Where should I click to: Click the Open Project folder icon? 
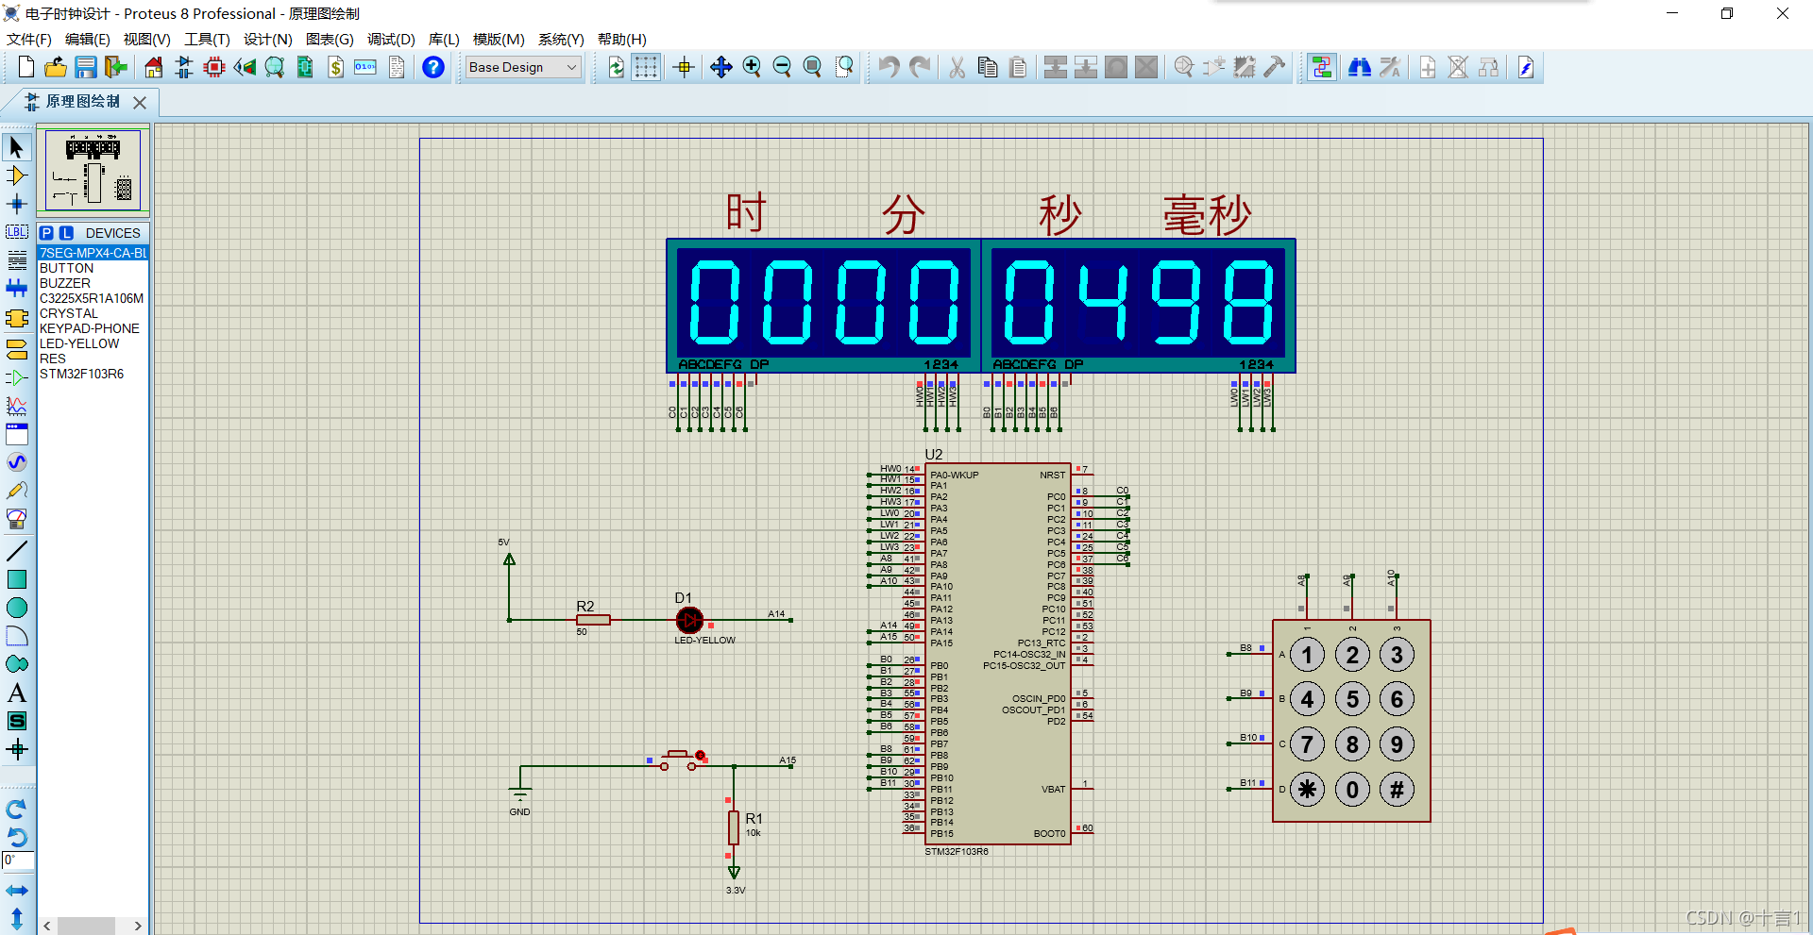coord(56,67)
